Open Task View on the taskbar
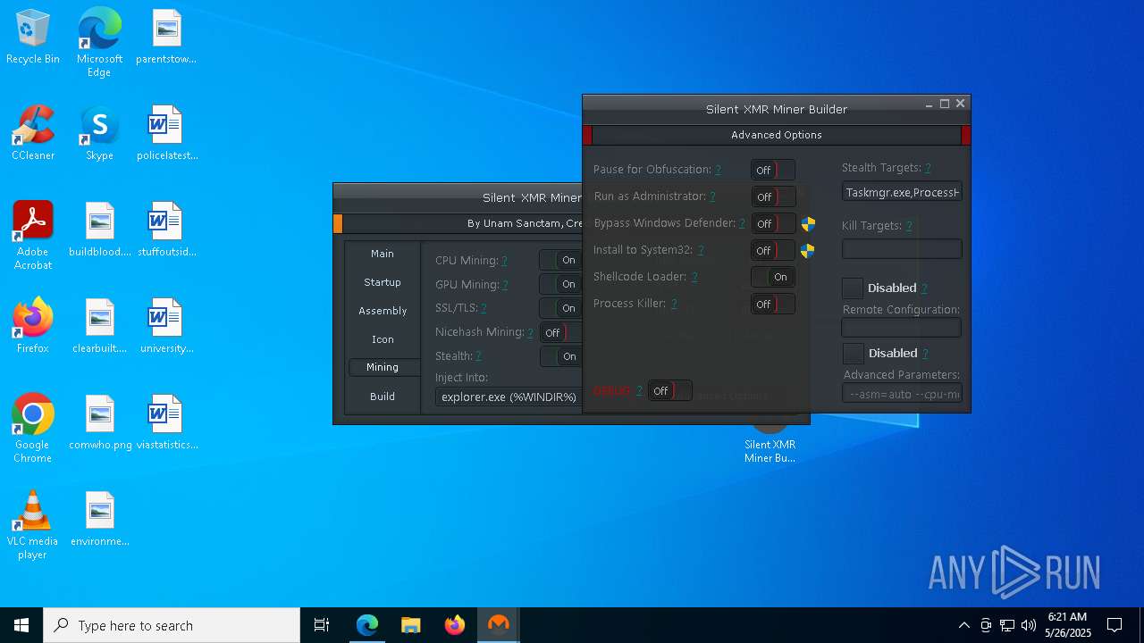Image resolution: width=1144 pixels, height=643 pixels. (322, 625)
